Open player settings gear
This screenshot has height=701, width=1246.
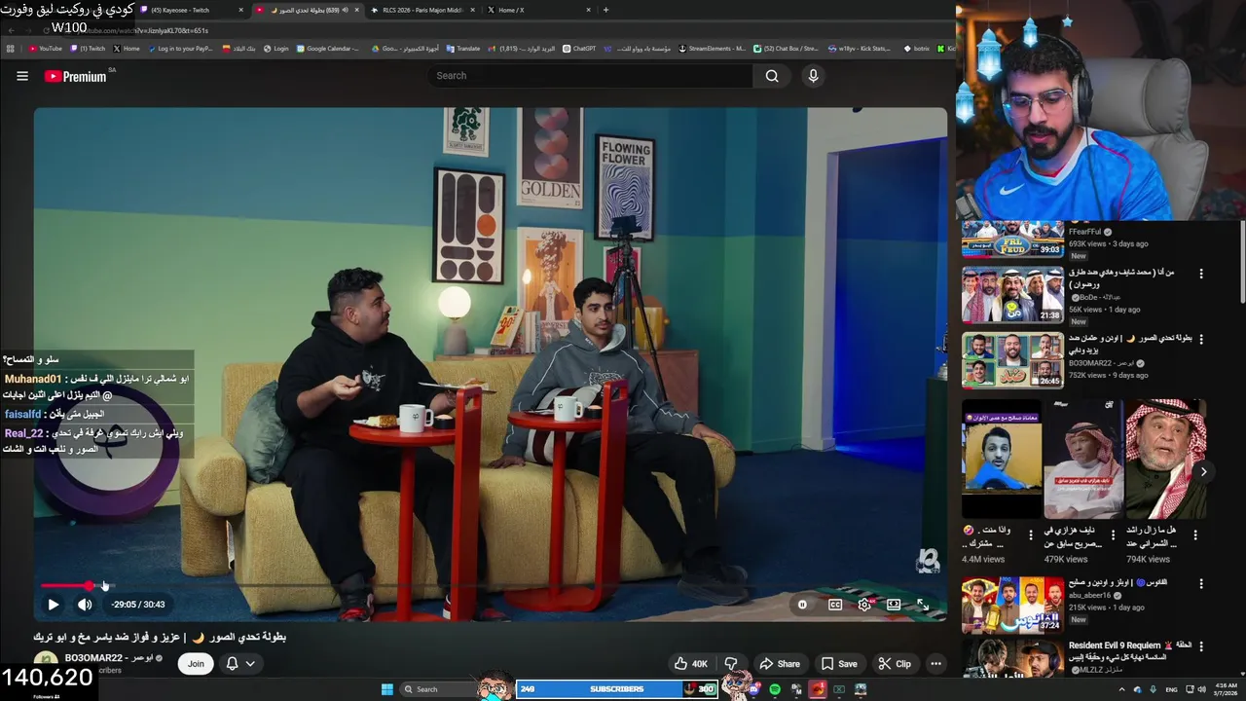pos(864,605)
